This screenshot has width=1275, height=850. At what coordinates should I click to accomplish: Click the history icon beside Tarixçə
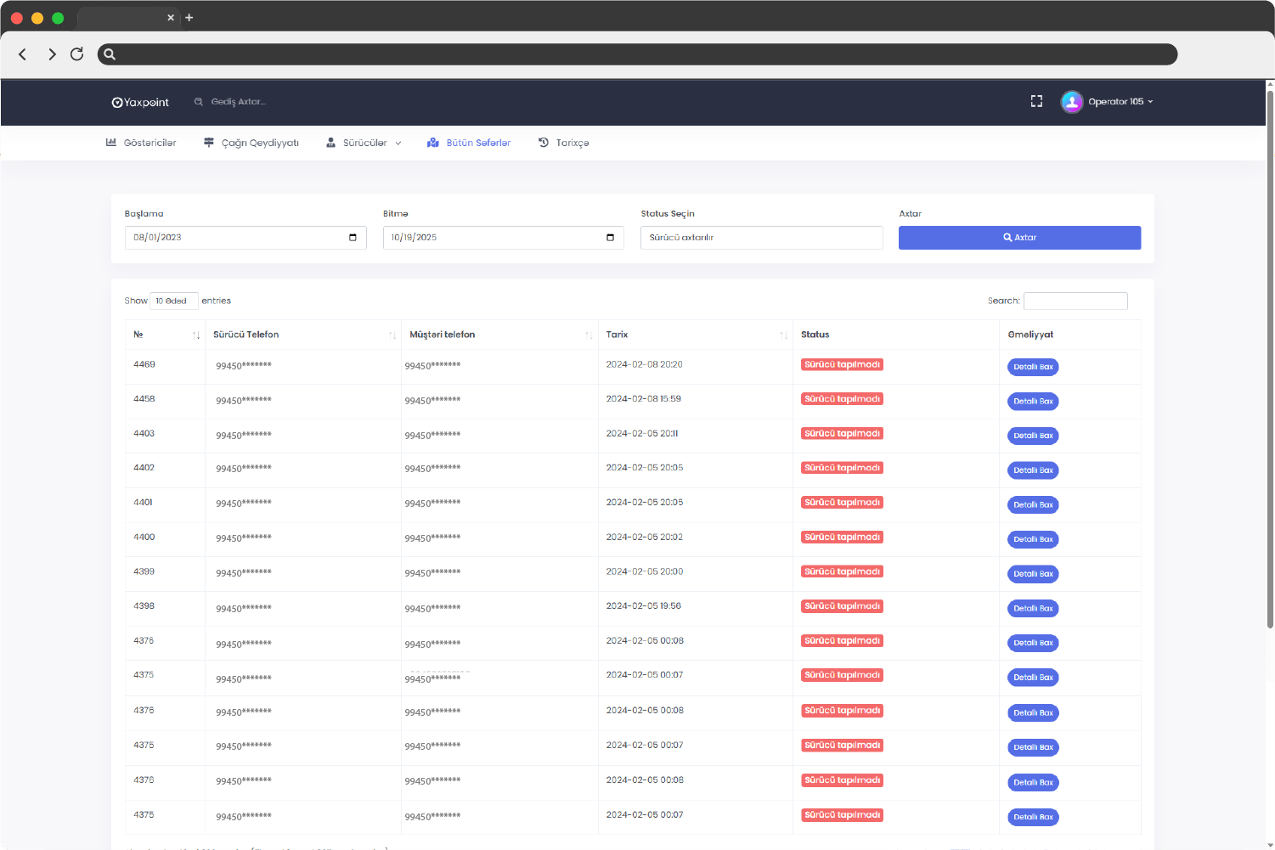click(x=543, y=142)
